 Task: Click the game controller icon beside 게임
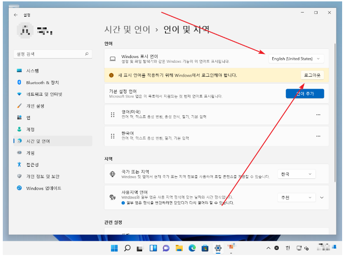click(x=19, y=152)
